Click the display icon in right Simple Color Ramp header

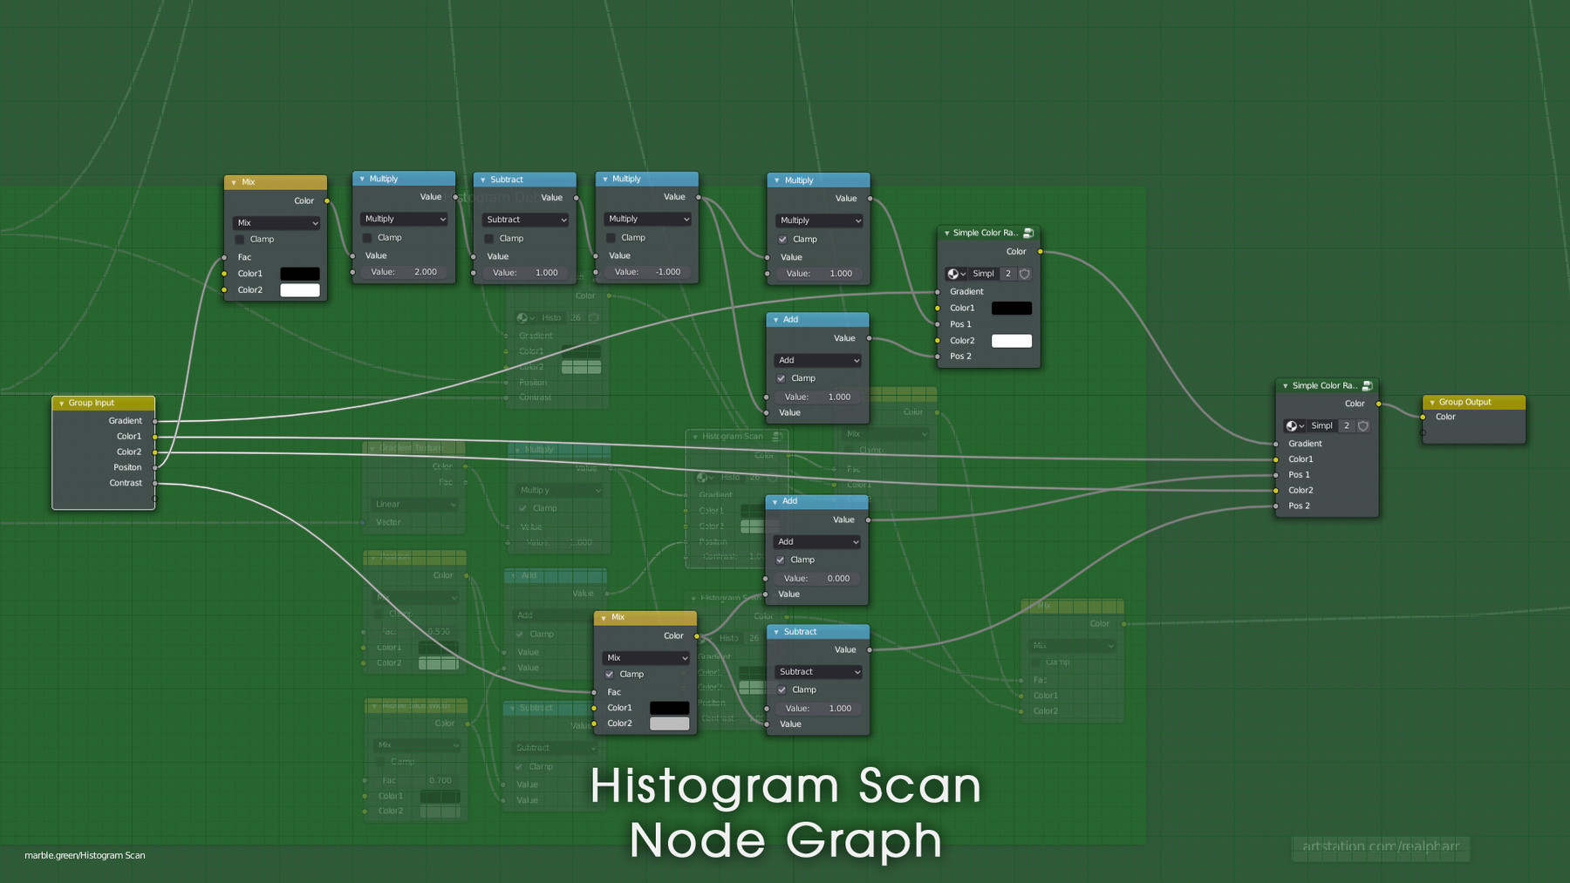tap(1367, 384)
